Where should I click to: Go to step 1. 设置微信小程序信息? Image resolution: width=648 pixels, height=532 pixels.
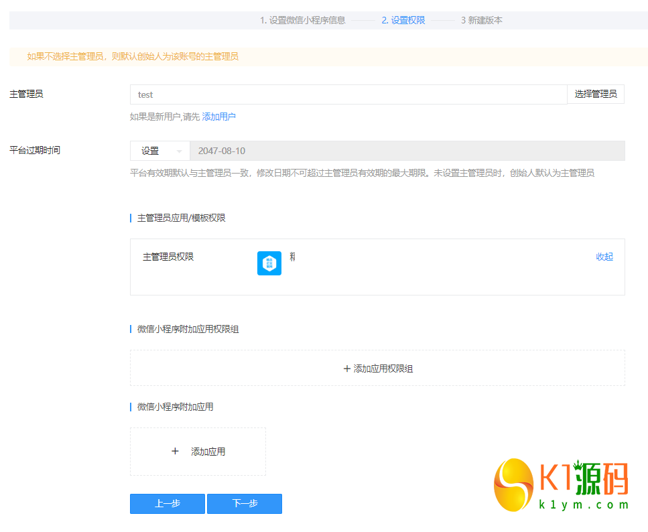[302, 20]
